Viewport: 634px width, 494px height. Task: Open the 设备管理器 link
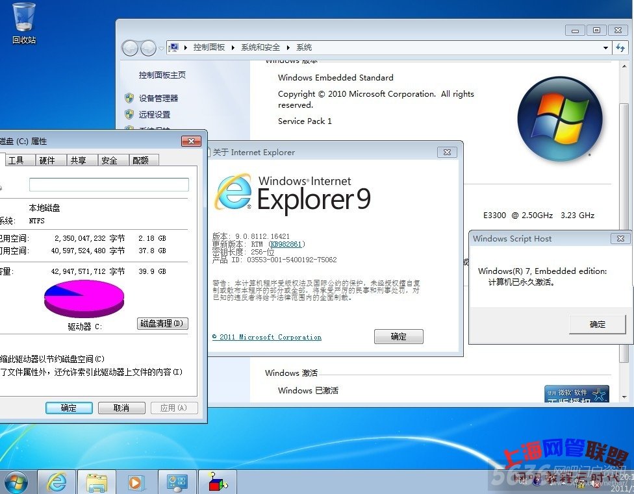[x=158, y=98]
